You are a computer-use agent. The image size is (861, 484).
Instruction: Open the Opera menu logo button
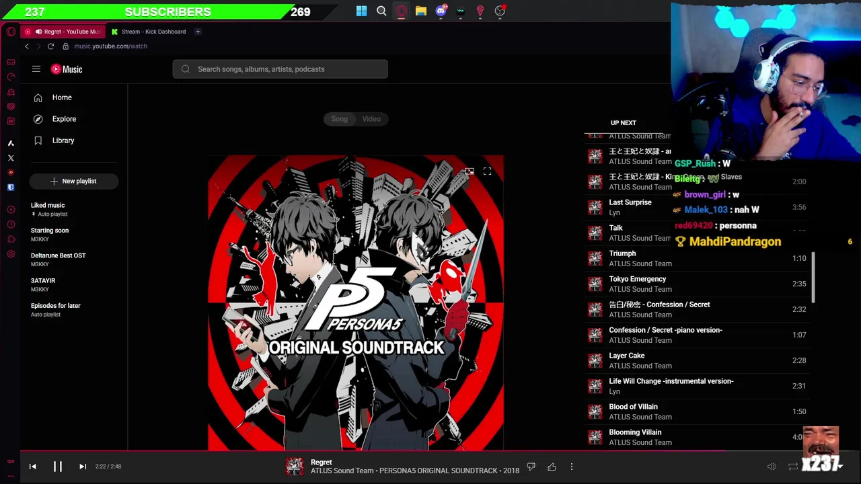(11, 32)
